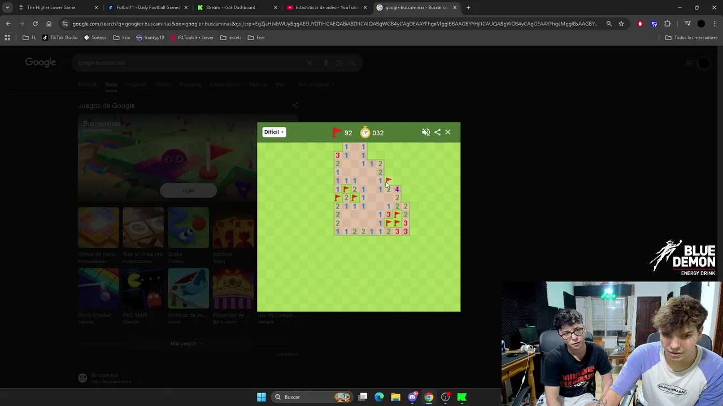Click the purple 4 tile
Screen dimensions: 723x406
(397, 189)
